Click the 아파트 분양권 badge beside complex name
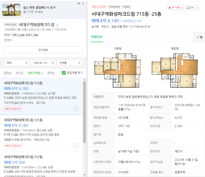 coord(11,25)
